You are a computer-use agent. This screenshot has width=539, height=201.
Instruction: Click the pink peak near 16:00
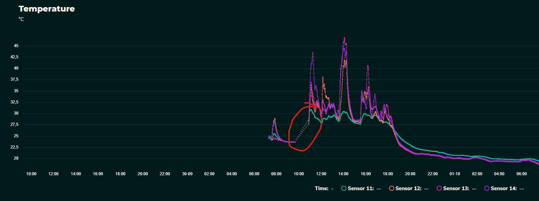pos(368,66)
